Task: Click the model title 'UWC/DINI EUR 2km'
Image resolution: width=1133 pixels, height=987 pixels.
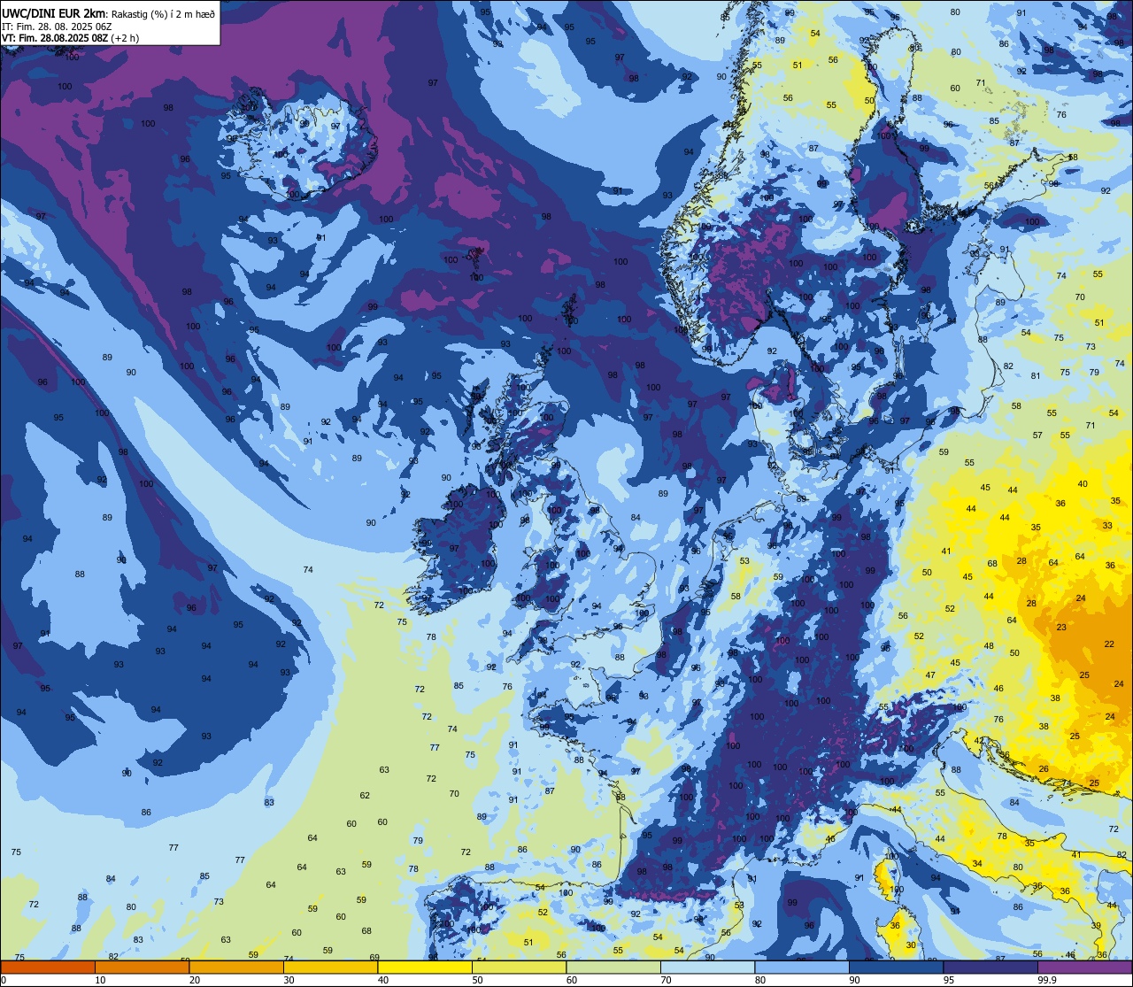Action: [x=53, y=13]
